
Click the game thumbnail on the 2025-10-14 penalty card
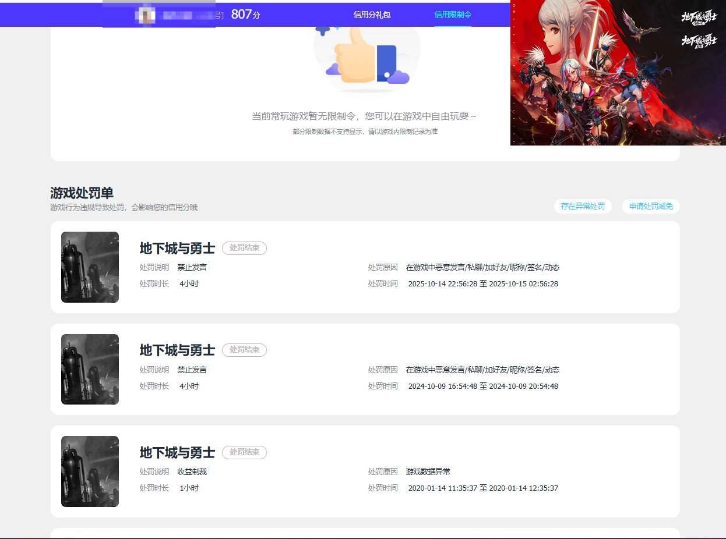[x=90, y=267]
